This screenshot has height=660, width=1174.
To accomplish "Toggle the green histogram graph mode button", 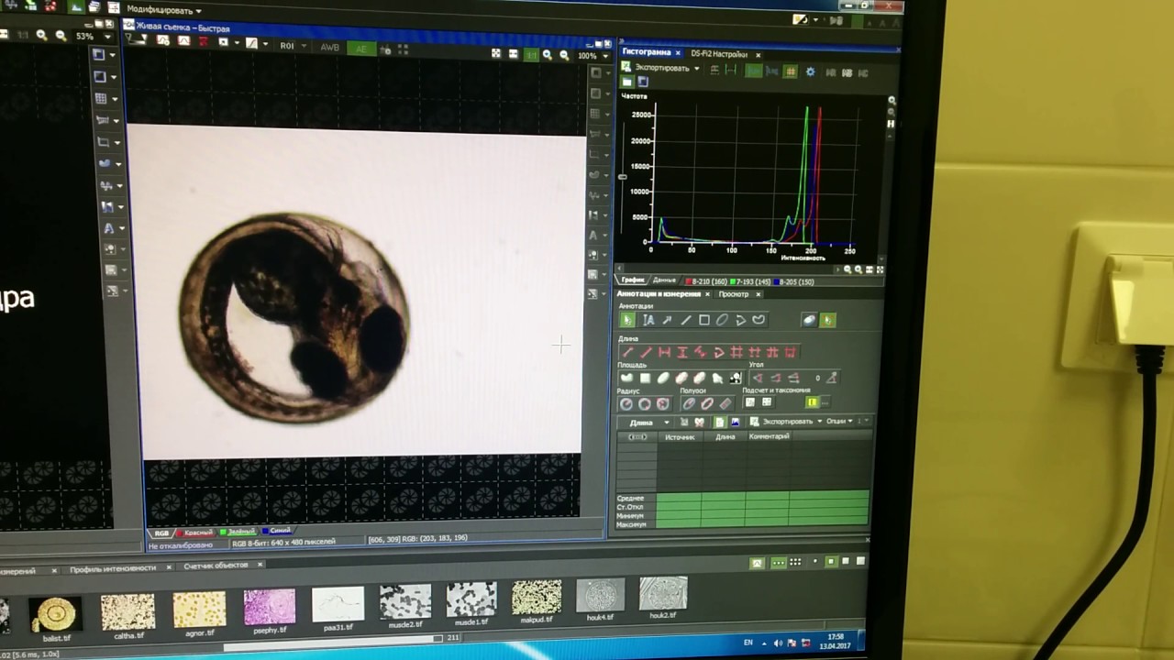I will pos(754,71).
